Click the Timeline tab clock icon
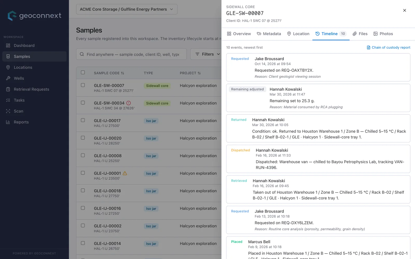This screenshot has width=415, height=259. (x=317, y=34)
